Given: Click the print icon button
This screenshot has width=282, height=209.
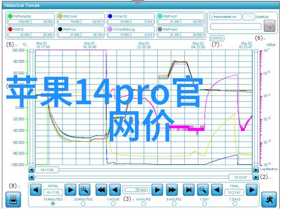Looking at the screenshot, I should (x=13, y=200).
